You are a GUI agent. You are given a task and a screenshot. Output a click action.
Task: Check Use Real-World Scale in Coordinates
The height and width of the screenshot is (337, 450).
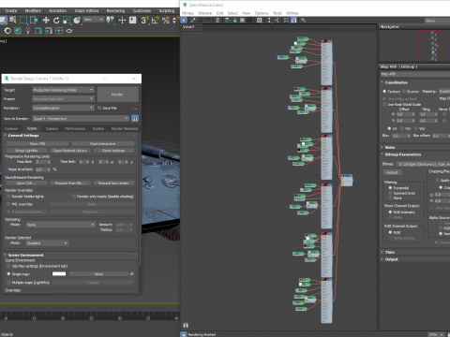[x=384, y=104]
